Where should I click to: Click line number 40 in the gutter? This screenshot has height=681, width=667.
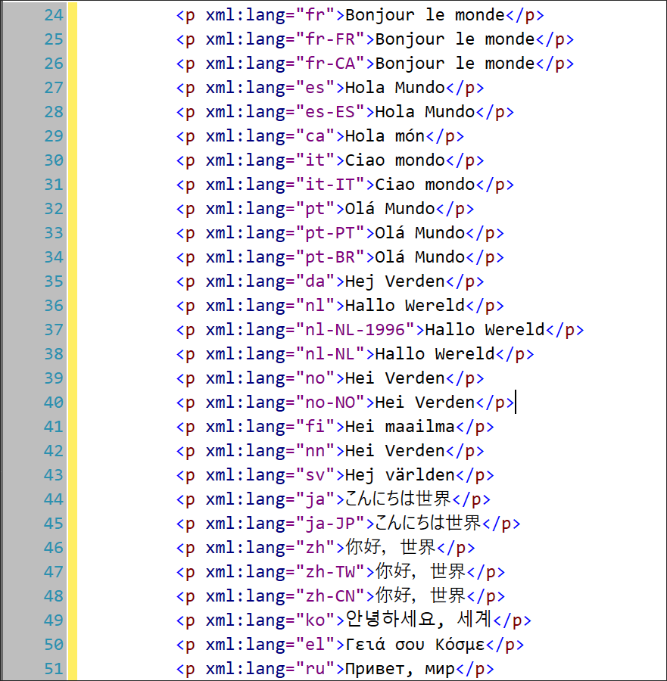(53, 403)
